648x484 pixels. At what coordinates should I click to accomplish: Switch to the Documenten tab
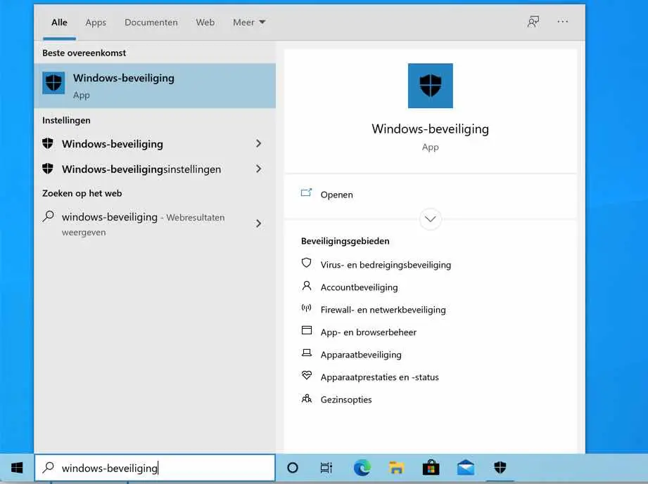[x=151, y=22]
